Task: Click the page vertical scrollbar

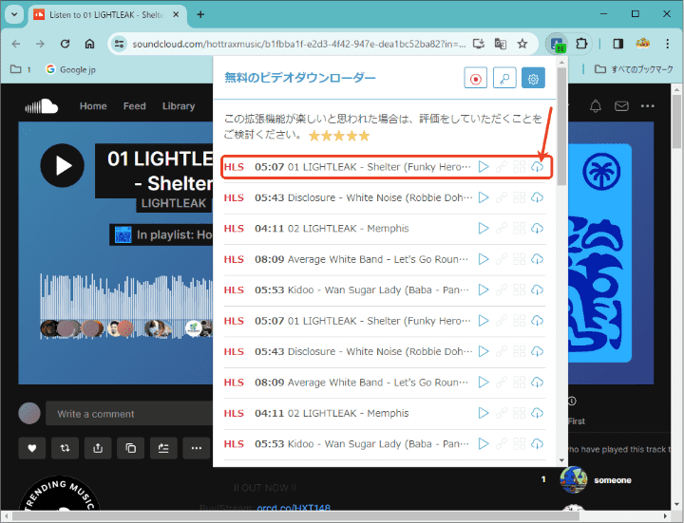Action: (x=676, y=122)
